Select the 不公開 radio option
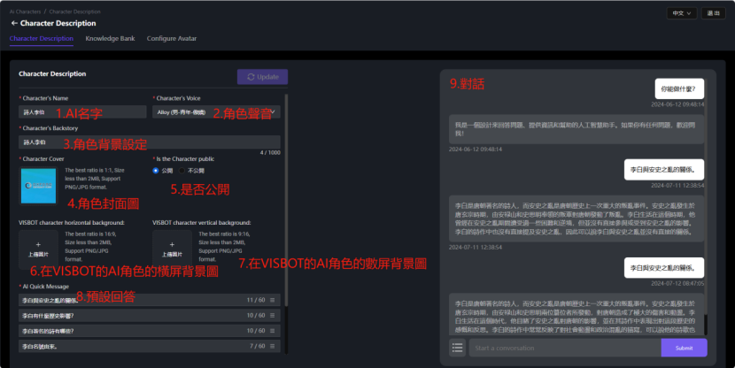Viewport: 735px width, 368px height. click(183, 171)
